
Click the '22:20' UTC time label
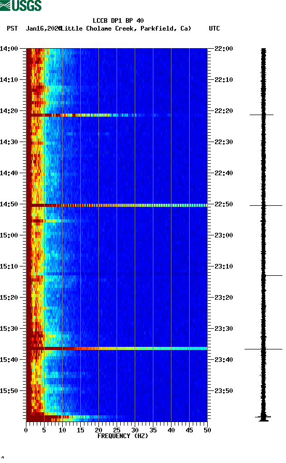(224, 111)
